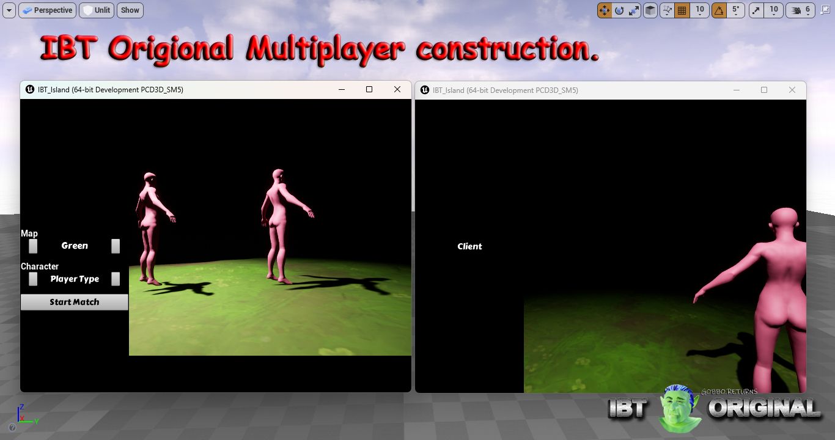
Task: Click the maximize viewport icon in top-right corner
Action: (826, 10)
